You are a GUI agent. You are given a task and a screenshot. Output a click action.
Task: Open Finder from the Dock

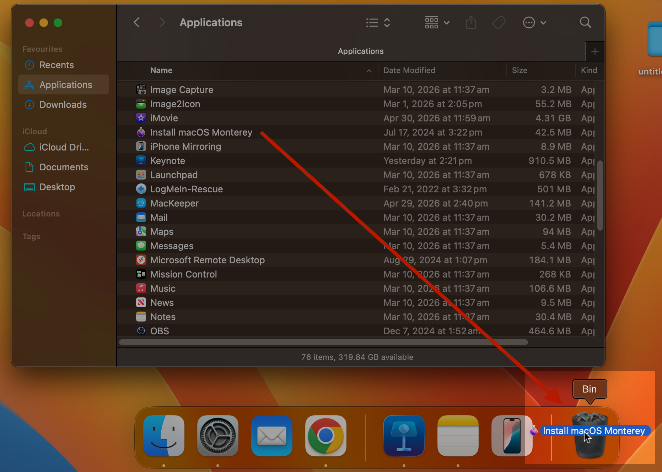pos(164,436)
